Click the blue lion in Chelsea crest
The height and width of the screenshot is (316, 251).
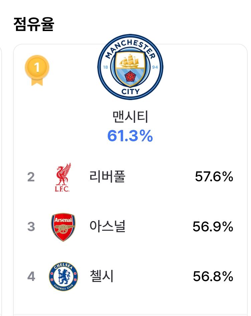64,276
